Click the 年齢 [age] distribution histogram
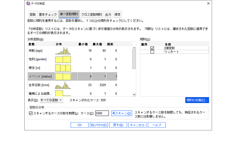Viewport: 236px width, 142px height. click(63, 51)
